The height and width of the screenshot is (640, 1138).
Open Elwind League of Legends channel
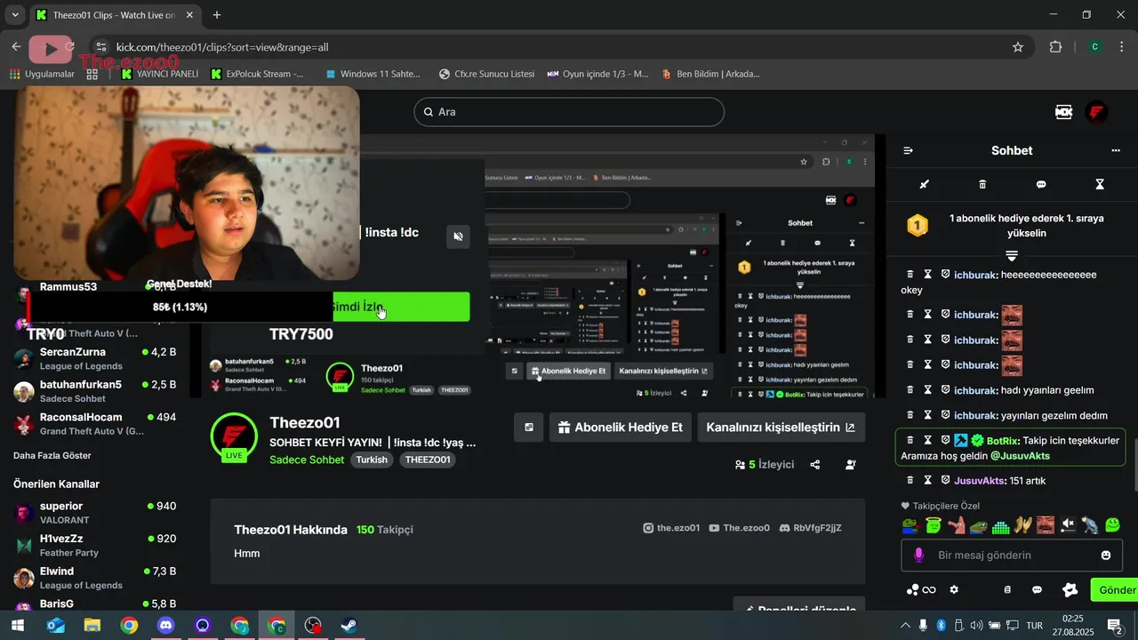95,578
